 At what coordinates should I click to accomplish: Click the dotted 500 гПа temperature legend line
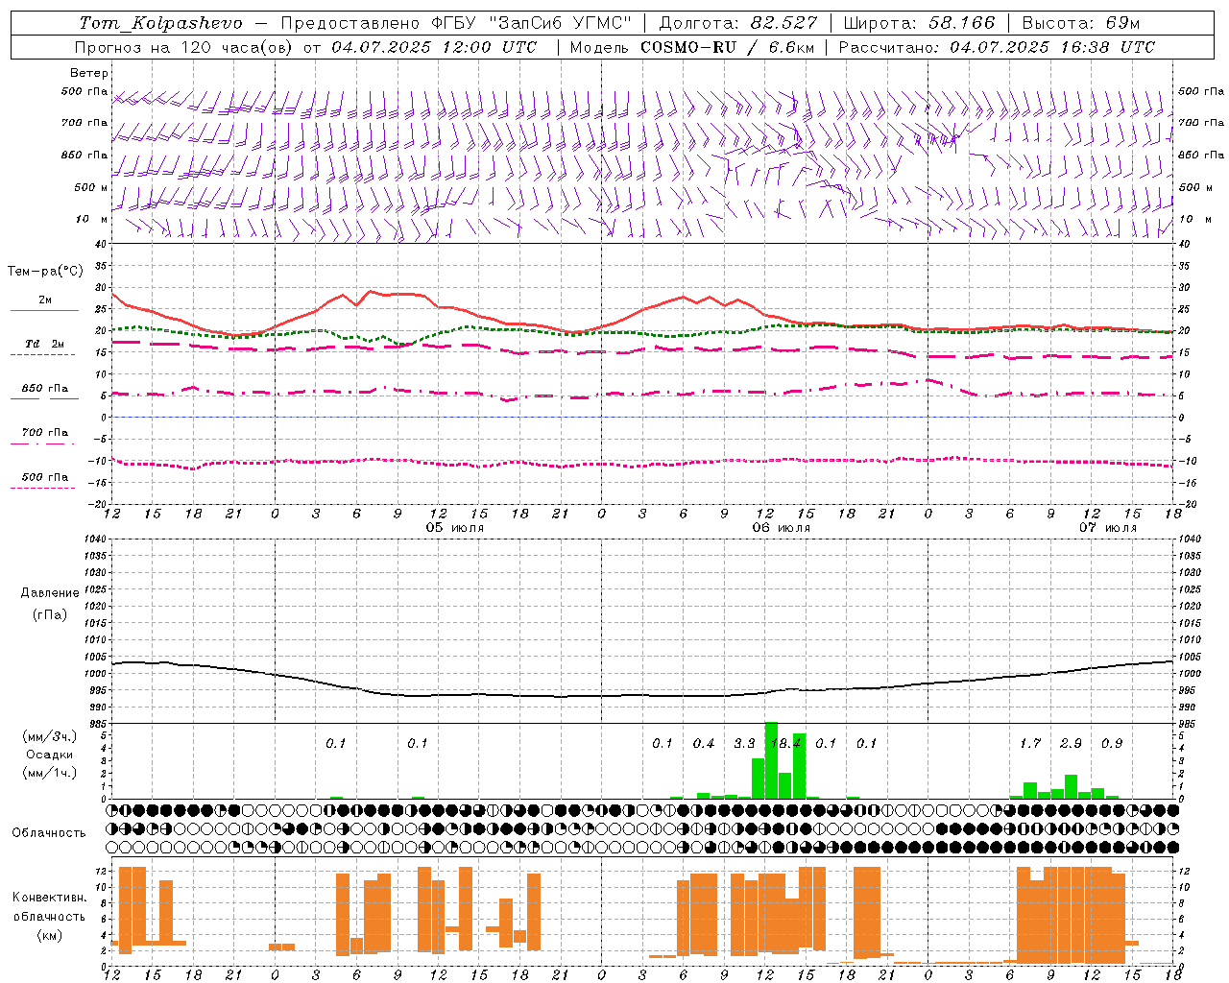42,488
